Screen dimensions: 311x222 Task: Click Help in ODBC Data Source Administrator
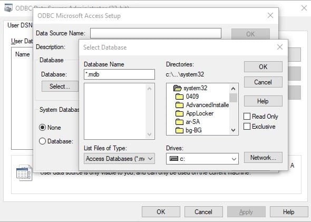(289, 211)
